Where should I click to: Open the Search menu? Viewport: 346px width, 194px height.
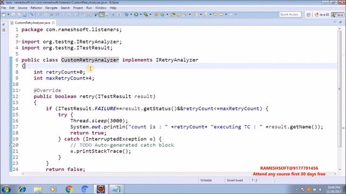click(65, 8)
